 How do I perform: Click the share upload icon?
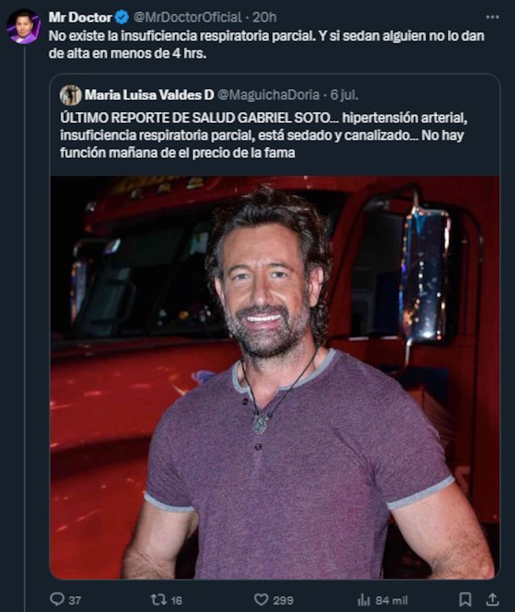493,599
